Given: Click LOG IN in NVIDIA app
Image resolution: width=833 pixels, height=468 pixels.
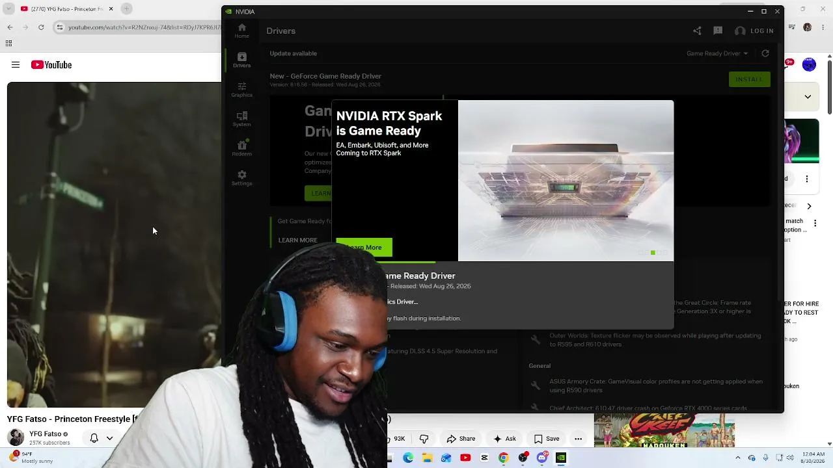Looking at the screenshot, I should click(x=754, y=31).
